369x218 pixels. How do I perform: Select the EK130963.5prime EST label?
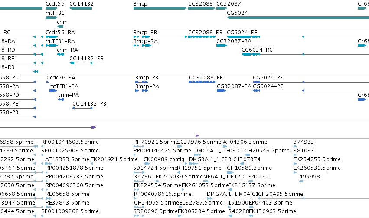click(x=272, y=212)
